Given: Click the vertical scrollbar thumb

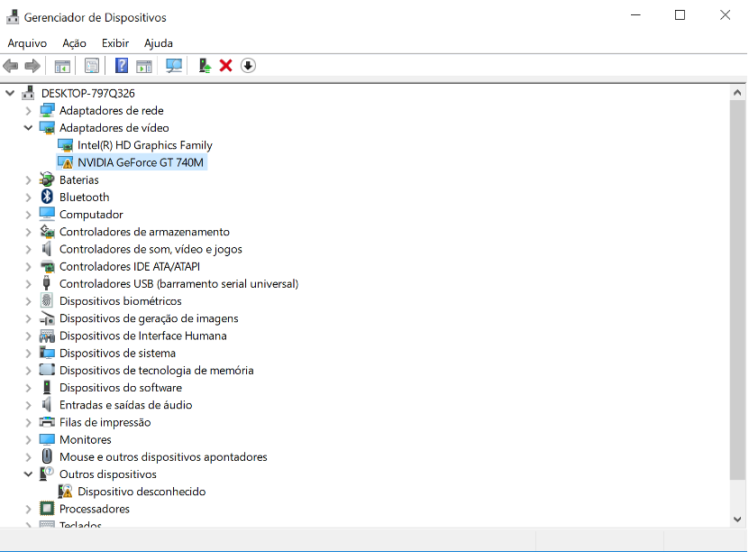Looking at the screenshot, I should point(737,290).
